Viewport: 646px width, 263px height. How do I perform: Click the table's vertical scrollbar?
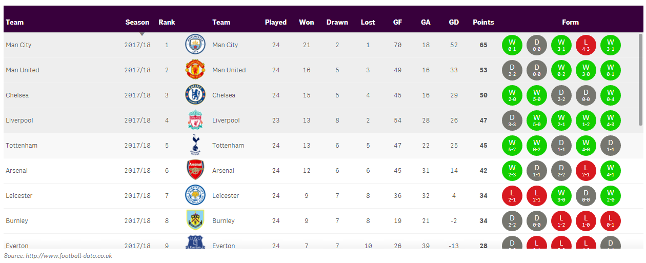click(x=640, y=79)
